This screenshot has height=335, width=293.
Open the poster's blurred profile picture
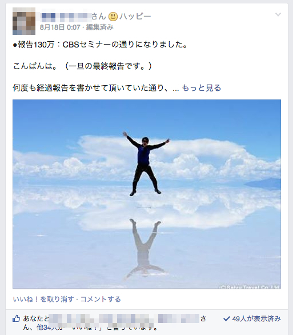[24, 21]
